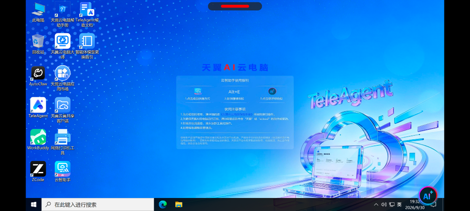Click the taskbar search box

(x=98, y=204)
